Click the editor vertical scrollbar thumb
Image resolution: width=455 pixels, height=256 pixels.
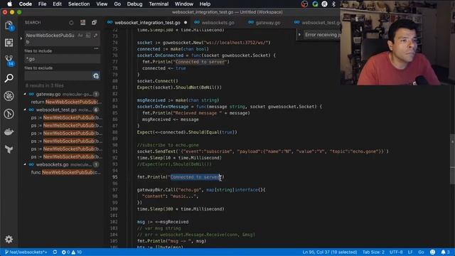[452, 159]
